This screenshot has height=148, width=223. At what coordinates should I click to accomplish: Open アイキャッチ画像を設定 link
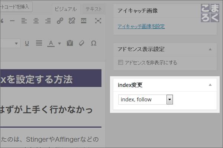coord(141,26)
